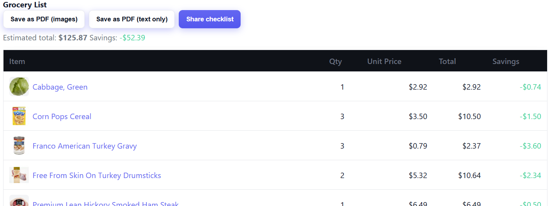Click the overall savings value -$52.39

tap(132, 38)
